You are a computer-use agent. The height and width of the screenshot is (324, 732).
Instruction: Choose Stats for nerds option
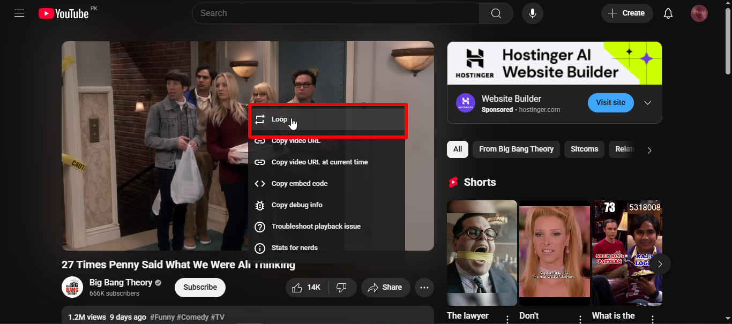pos(294,248)
